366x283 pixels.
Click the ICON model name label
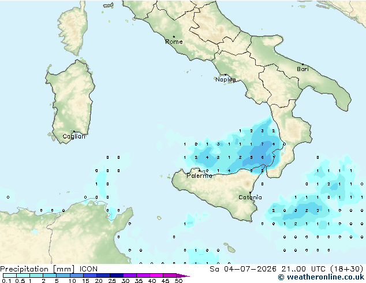[88, 269]
